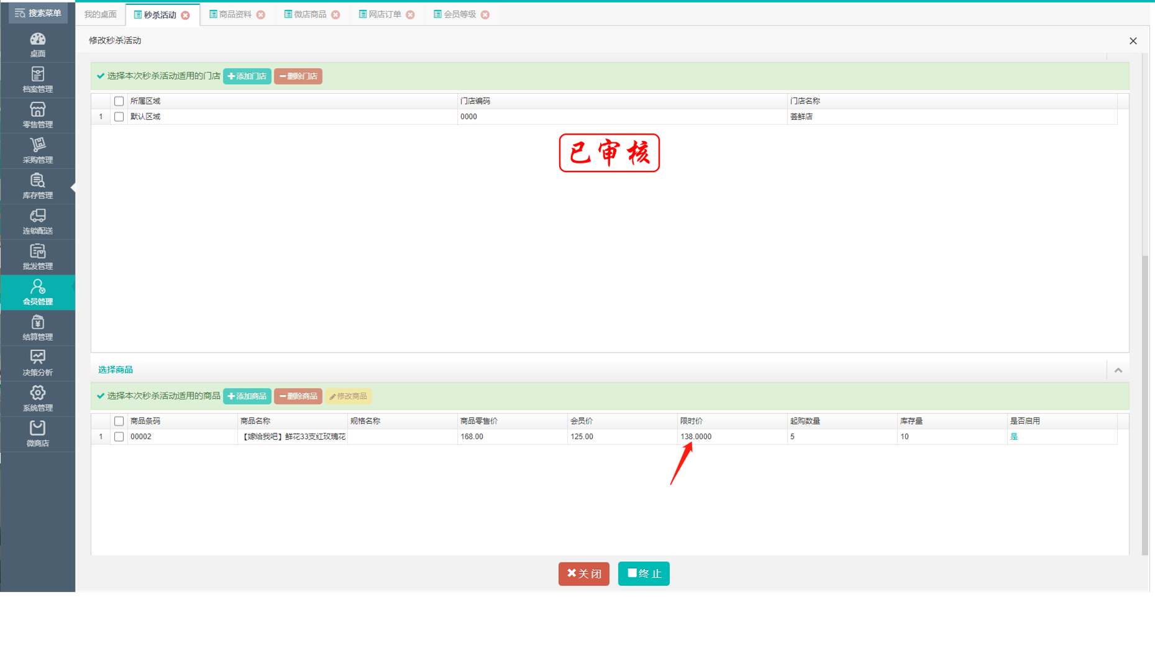Click the 门店编码 column header
This screenshot has width=1155, height=671.
[623, 101]
